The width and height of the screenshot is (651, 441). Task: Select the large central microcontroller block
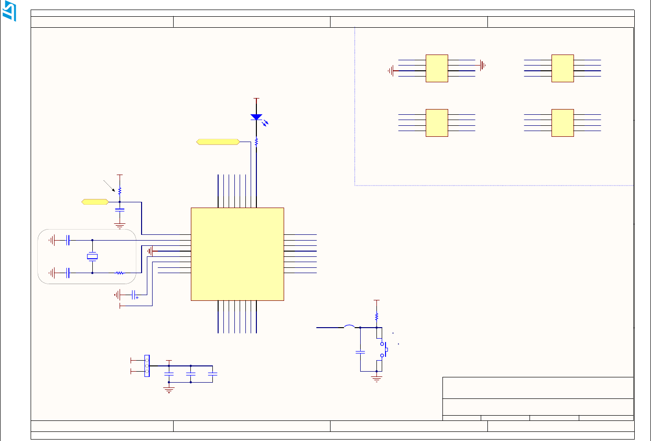tap(237, 254)
